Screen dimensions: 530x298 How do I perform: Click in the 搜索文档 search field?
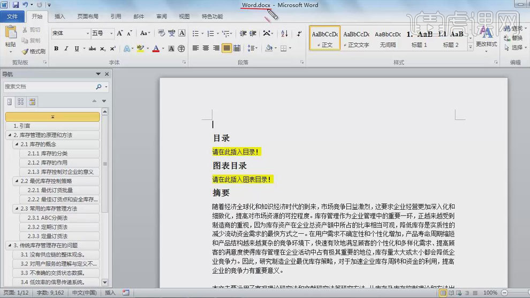pyautogui.click(x=49, y=87)
